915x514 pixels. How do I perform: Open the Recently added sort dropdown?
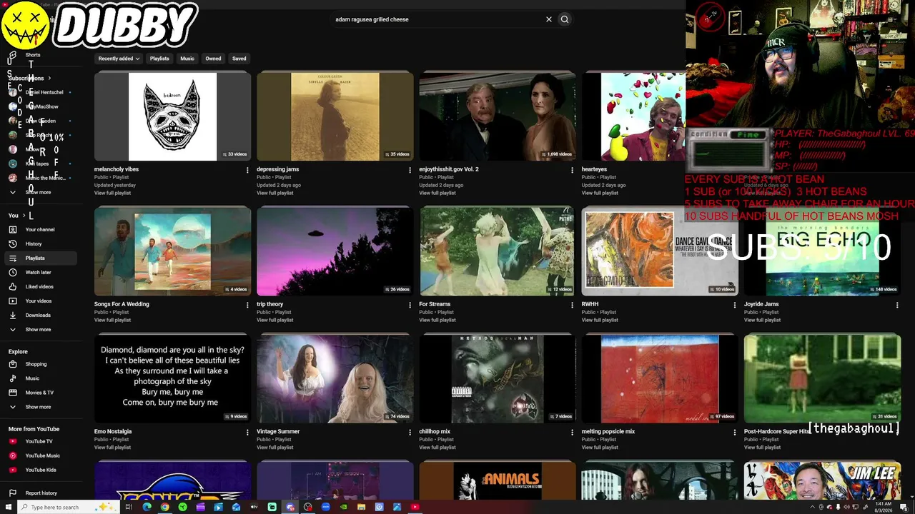(119, 59)
